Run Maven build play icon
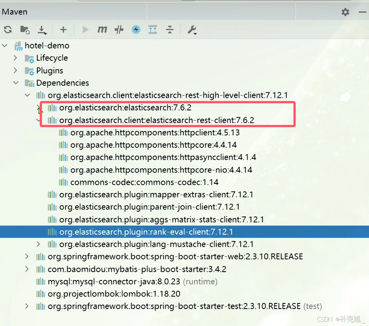 [x=85, y=30]
